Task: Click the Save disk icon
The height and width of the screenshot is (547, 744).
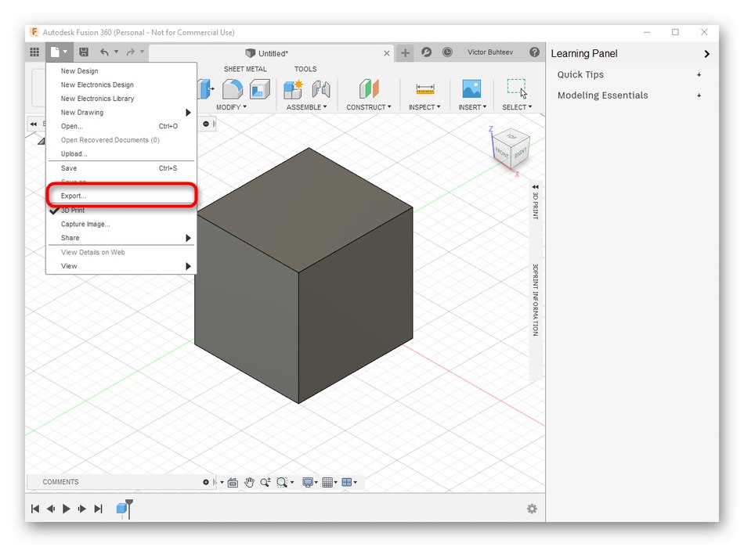Action: (x=84, y=52)
